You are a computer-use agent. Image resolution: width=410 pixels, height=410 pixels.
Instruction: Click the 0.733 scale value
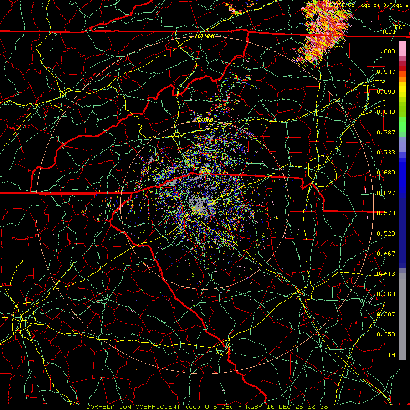pyautogui.click(x=386, y=153)
